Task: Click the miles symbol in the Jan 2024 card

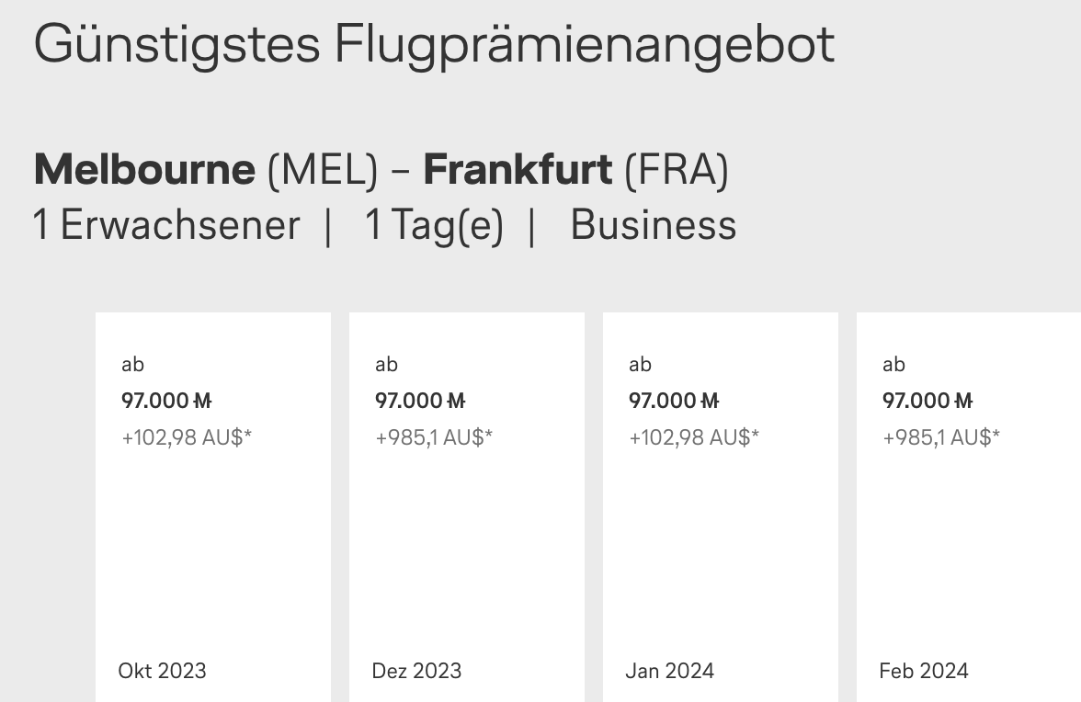Action: point(710,401)
